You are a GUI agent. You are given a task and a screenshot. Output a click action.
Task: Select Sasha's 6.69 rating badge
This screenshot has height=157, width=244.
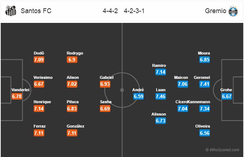pyautogui.click(x=106, y=108)
